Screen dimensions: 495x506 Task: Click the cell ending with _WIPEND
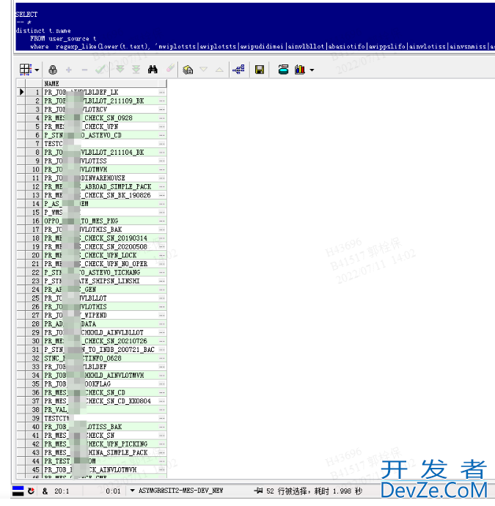[100, 315]
